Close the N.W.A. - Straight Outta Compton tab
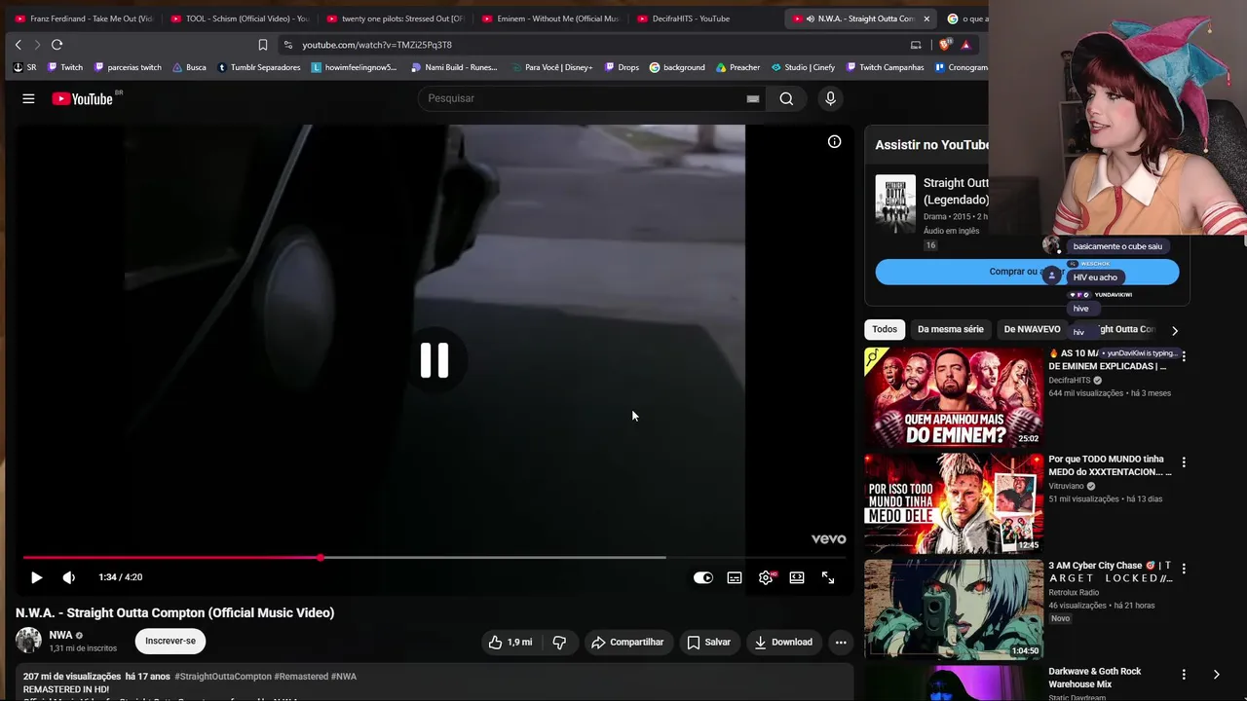 pos(926,18)
